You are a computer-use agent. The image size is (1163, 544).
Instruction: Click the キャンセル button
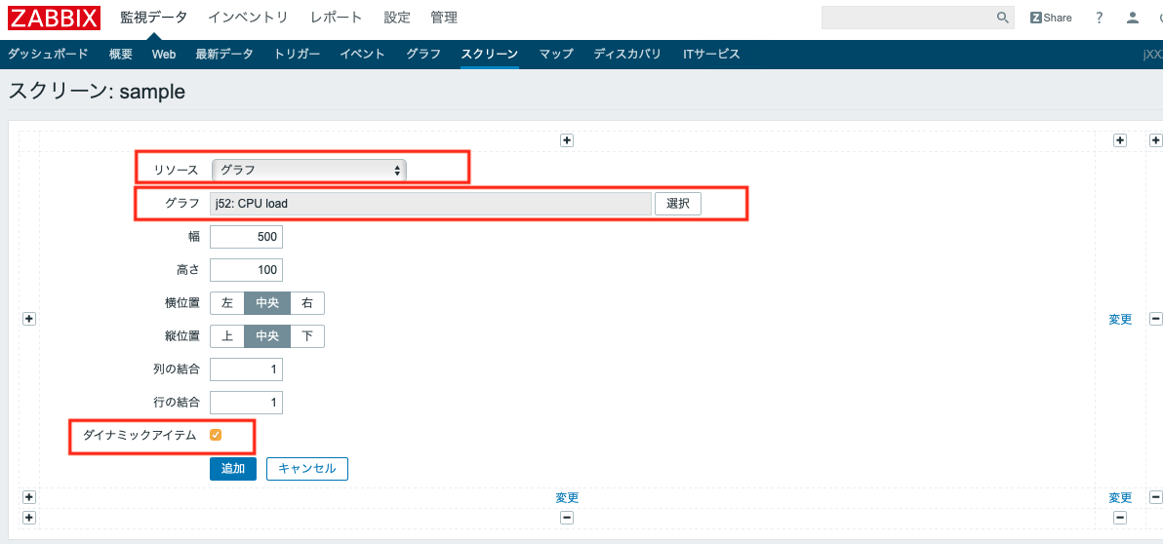click(x=307, y=469)
